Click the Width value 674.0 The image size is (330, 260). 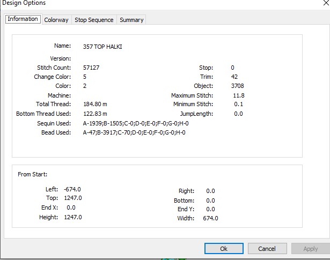coord(210,218)
